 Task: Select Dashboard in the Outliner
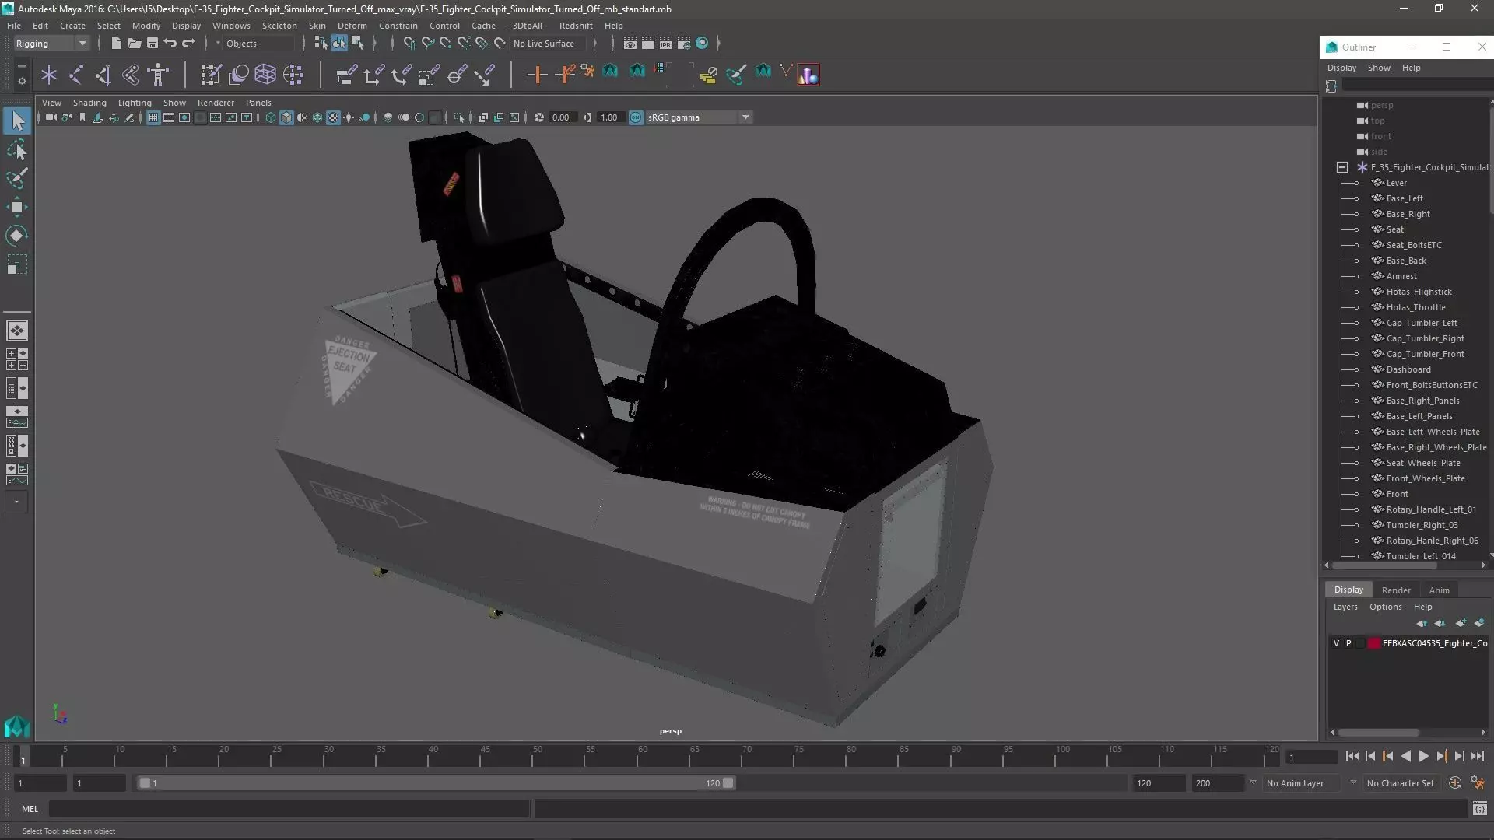coord(1408,369)
